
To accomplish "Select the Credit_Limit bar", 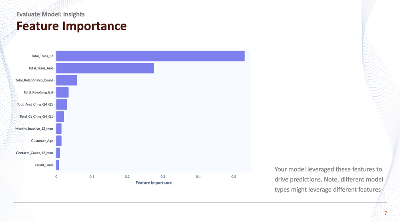I will (58, 165).
